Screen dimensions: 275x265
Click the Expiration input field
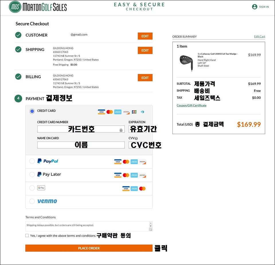(137, 129)
